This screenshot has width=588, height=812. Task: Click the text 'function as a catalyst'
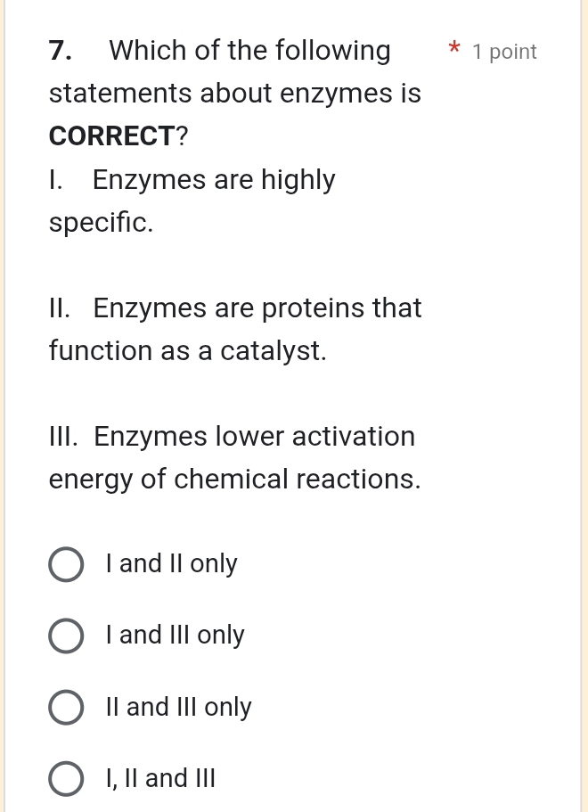187,350
